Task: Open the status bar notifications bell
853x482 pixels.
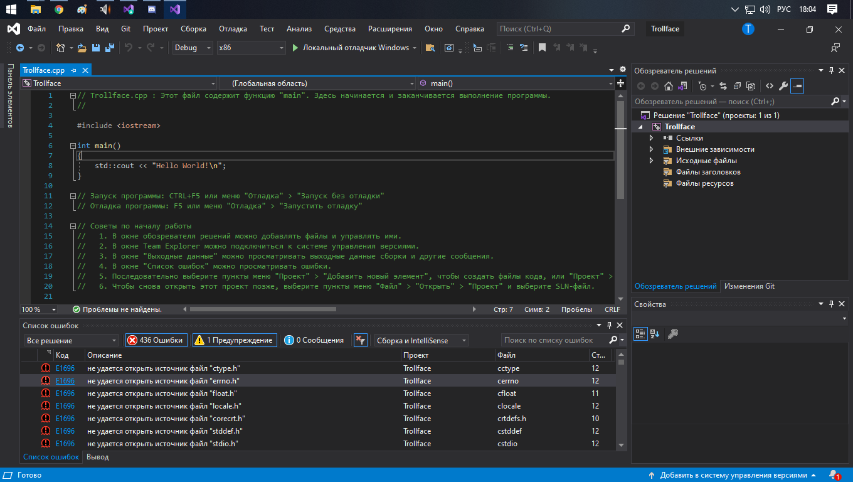Action: pos(834,475)
